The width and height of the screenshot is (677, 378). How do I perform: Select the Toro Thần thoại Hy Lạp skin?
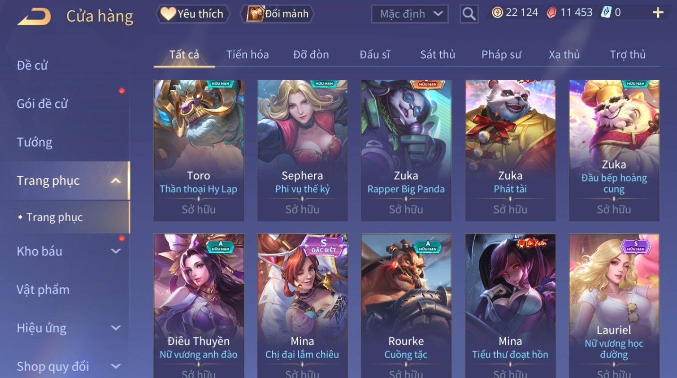(199, 150)
